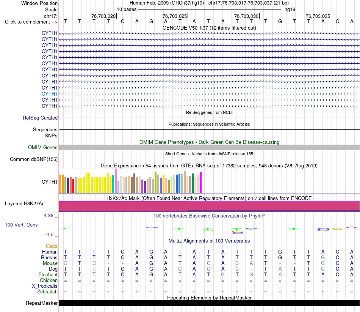This screenshot has width=360, height=312.
Task: Click the red bar in GTEx chart
Action: pos(73,186)
